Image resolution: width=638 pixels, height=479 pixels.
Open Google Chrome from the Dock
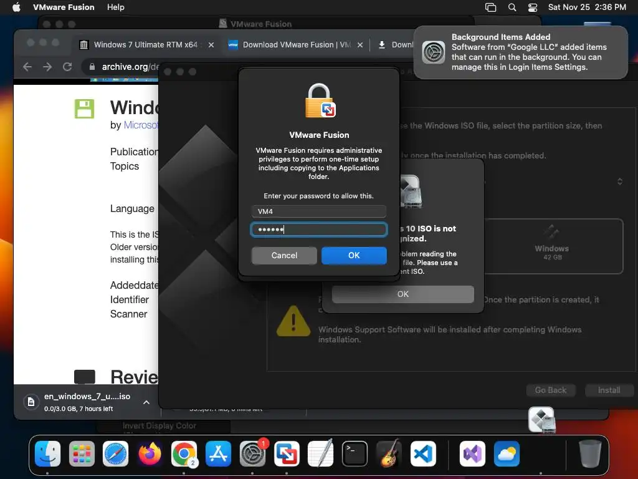184,454
